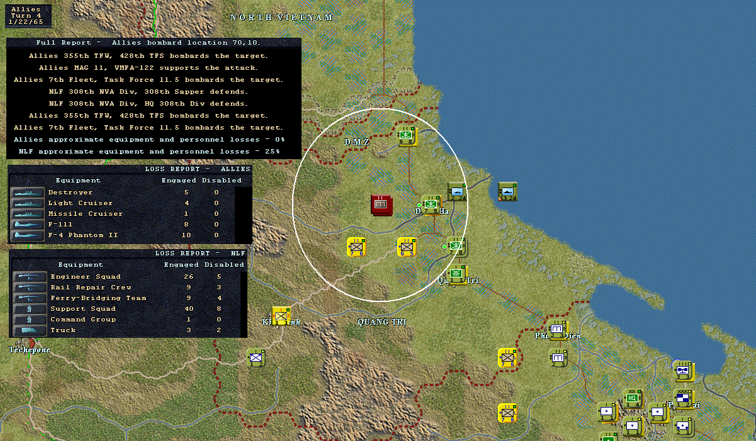The height and width of the screenshot is (441, 756).
Task: Click the Command Group soldier icon
Action: tap(30, 320)
